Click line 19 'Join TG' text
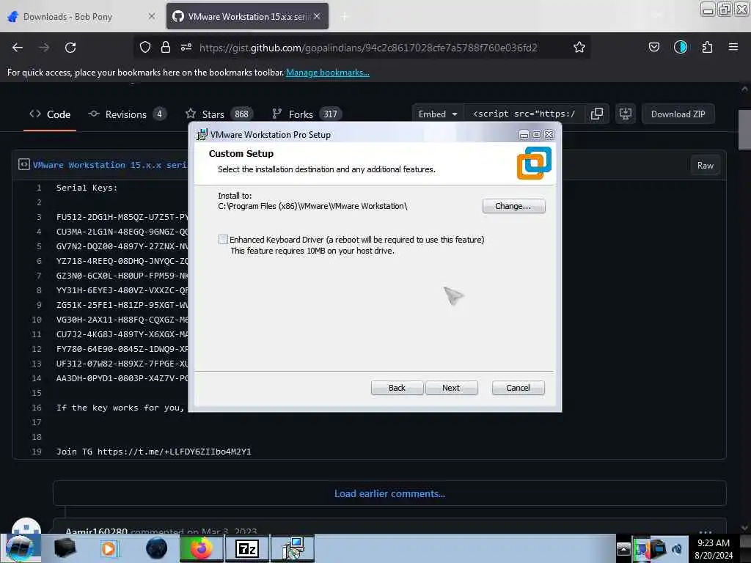The height and width of the screenshot is (563, 751). click(154, 452)
